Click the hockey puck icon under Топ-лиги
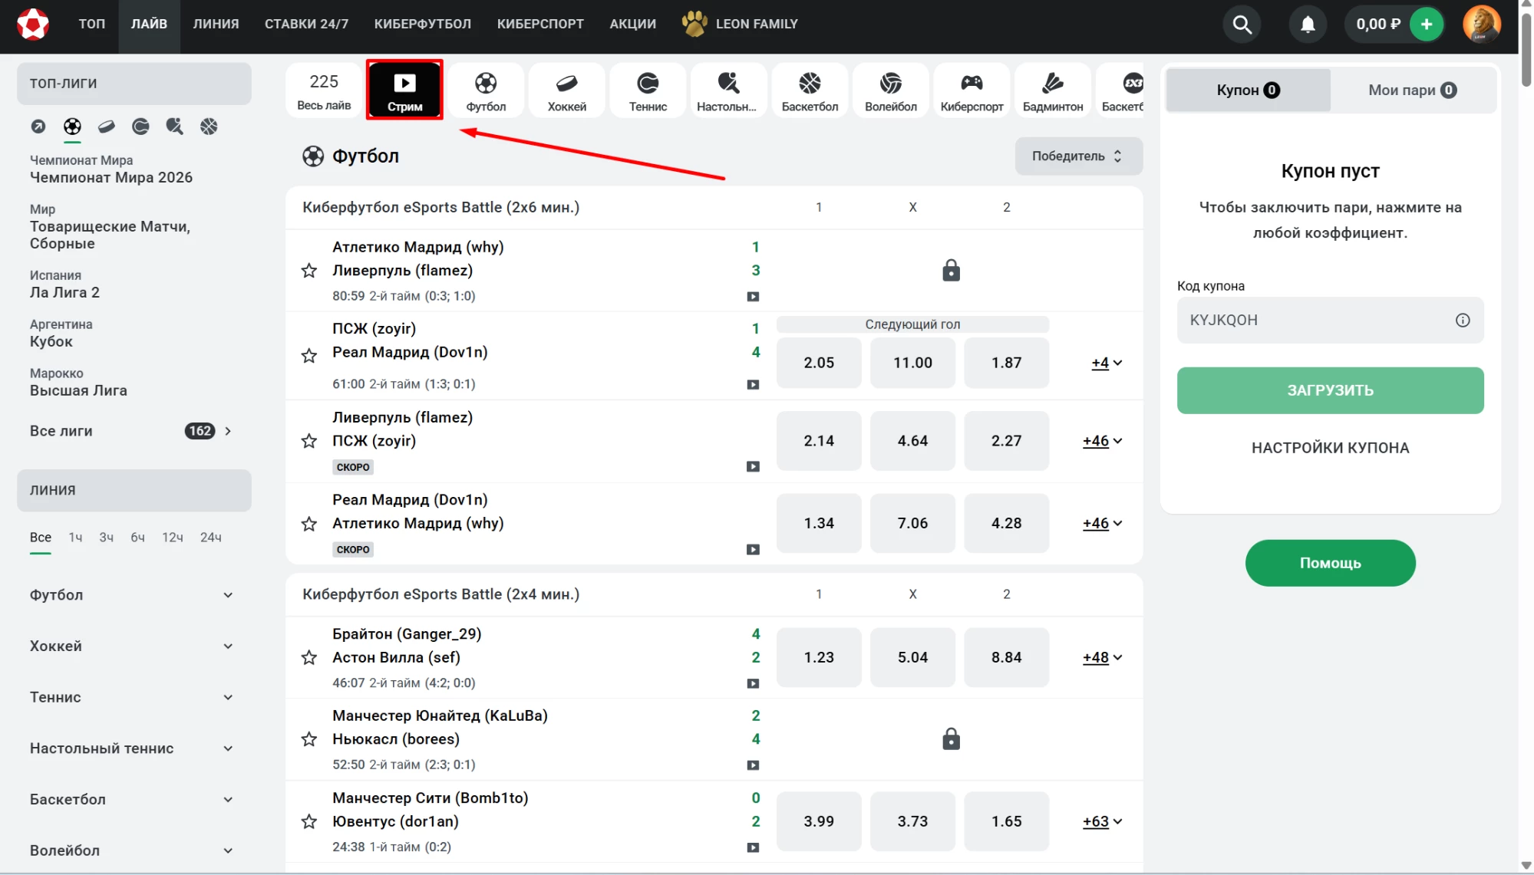The width and height of the screenshot is (1534, 875). (x=107, y=127)
